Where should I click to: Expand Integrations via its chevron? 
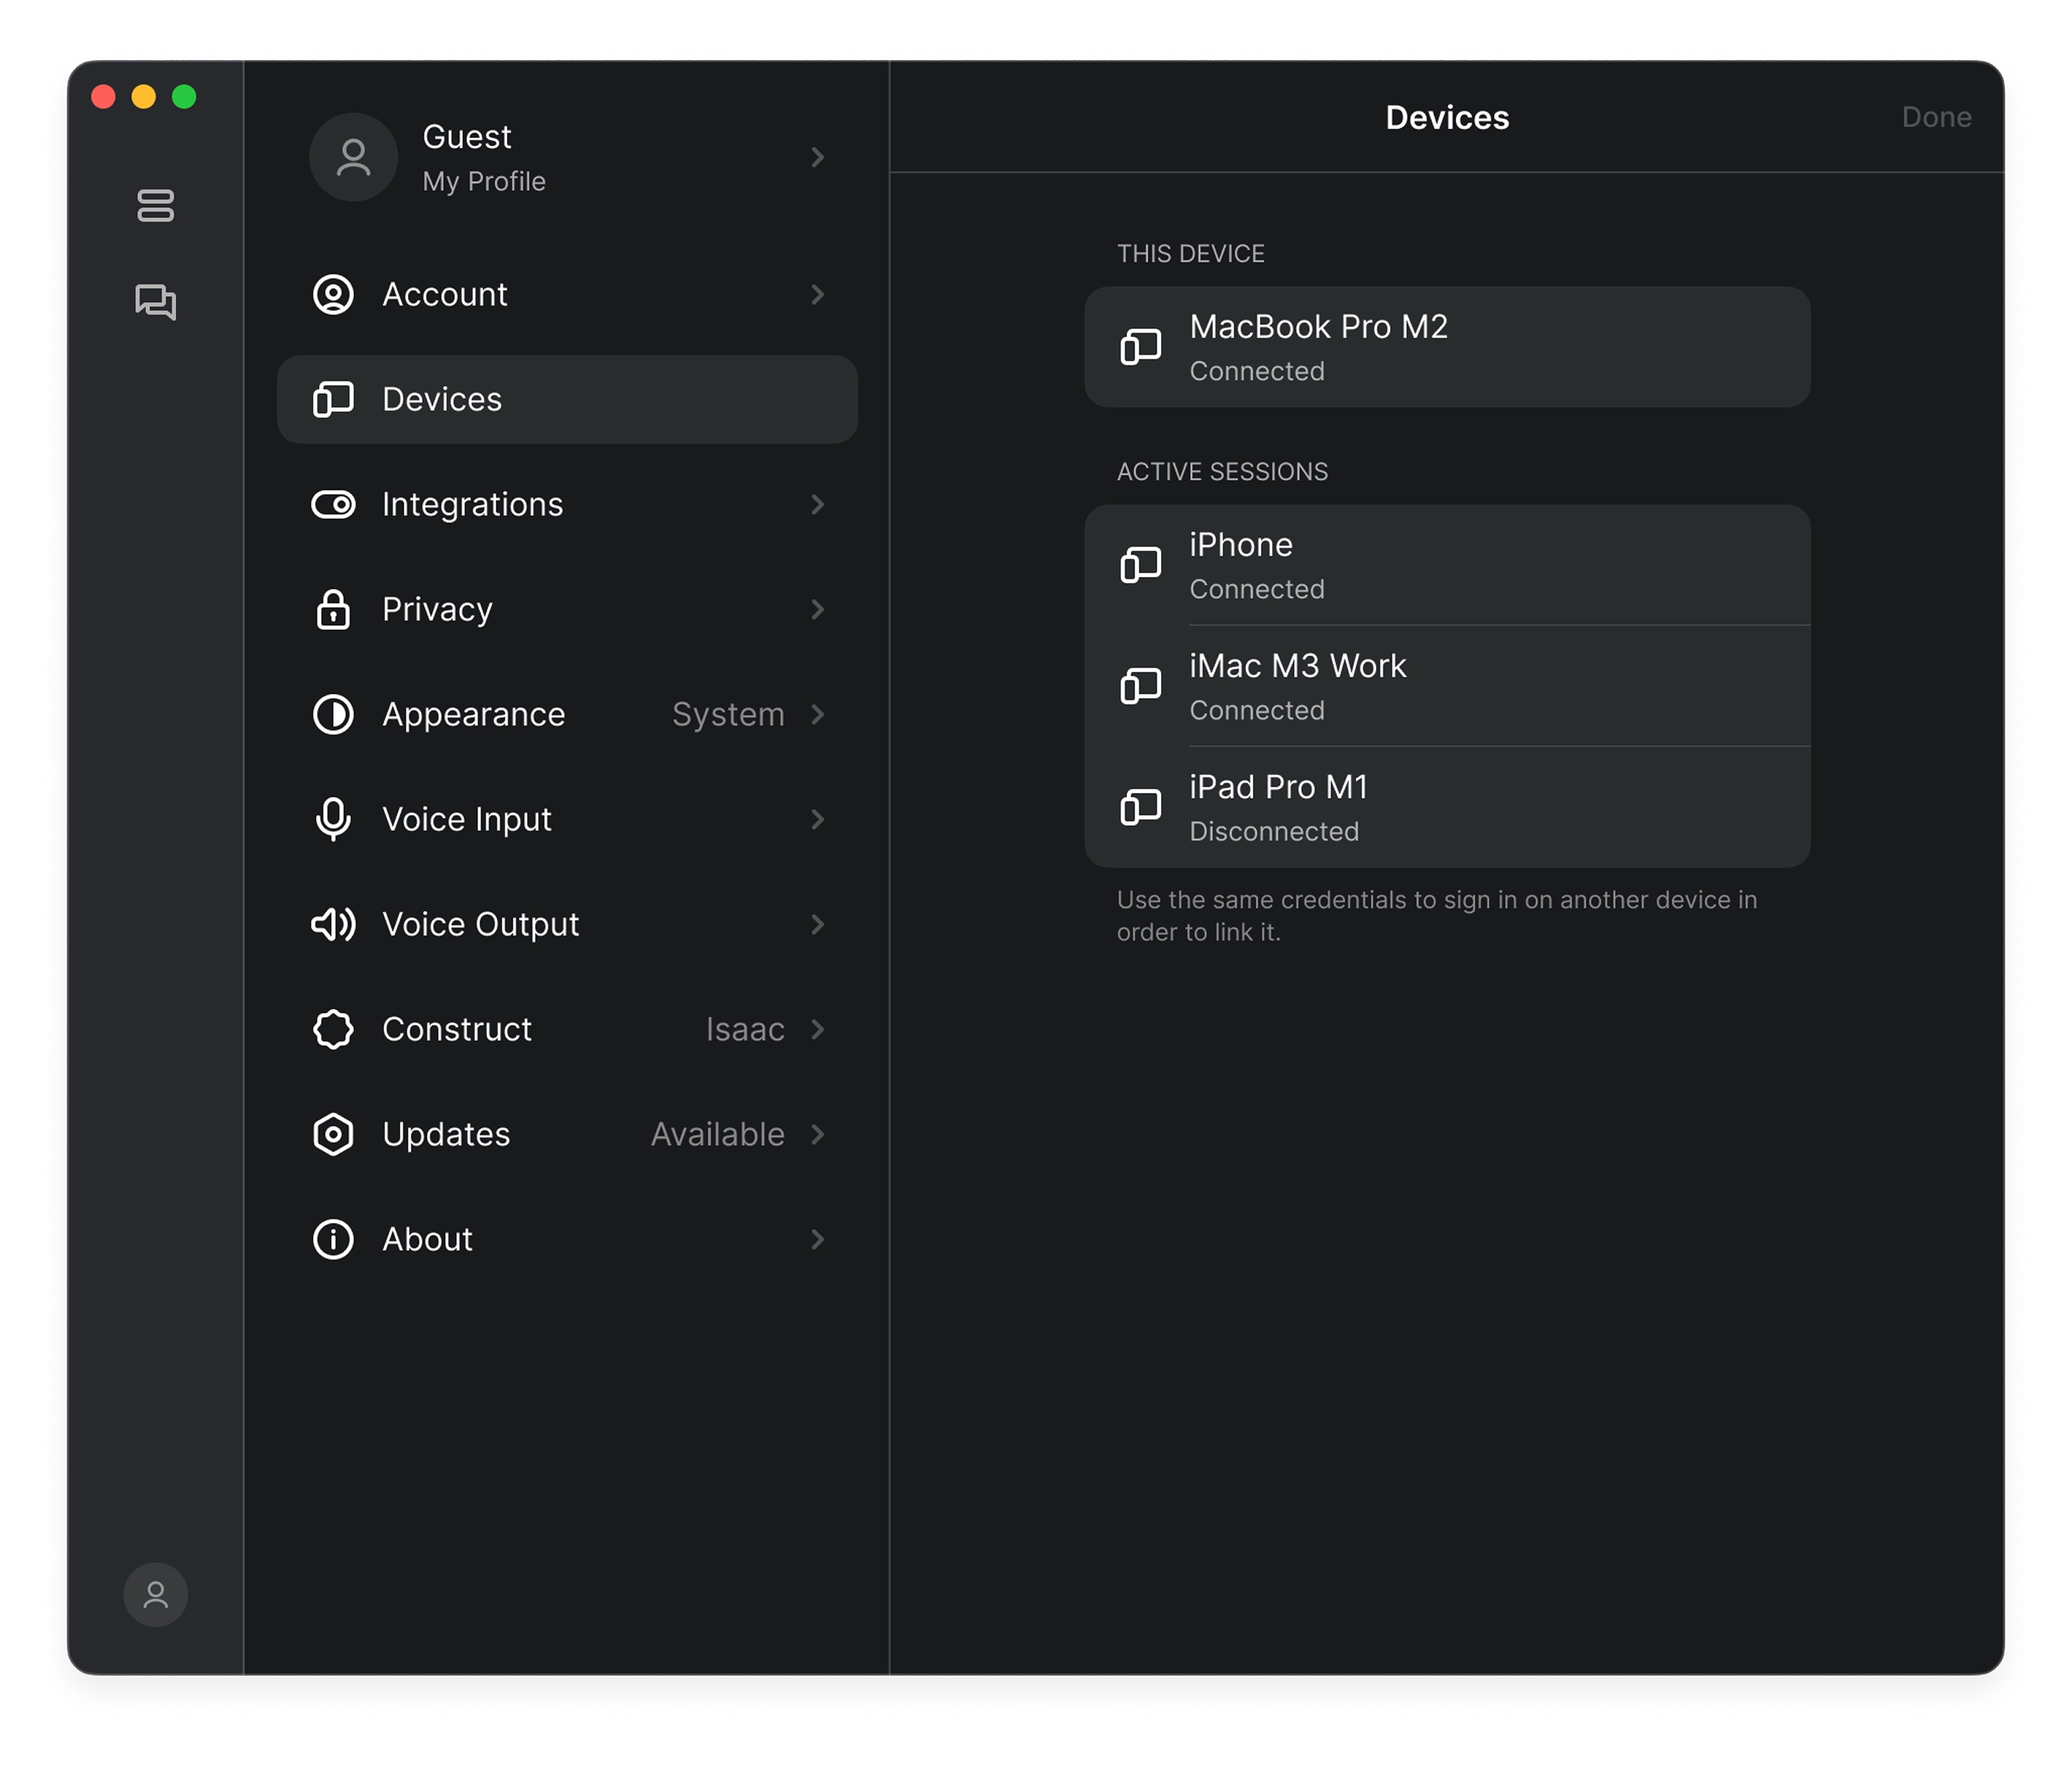[x=817, y=504]
